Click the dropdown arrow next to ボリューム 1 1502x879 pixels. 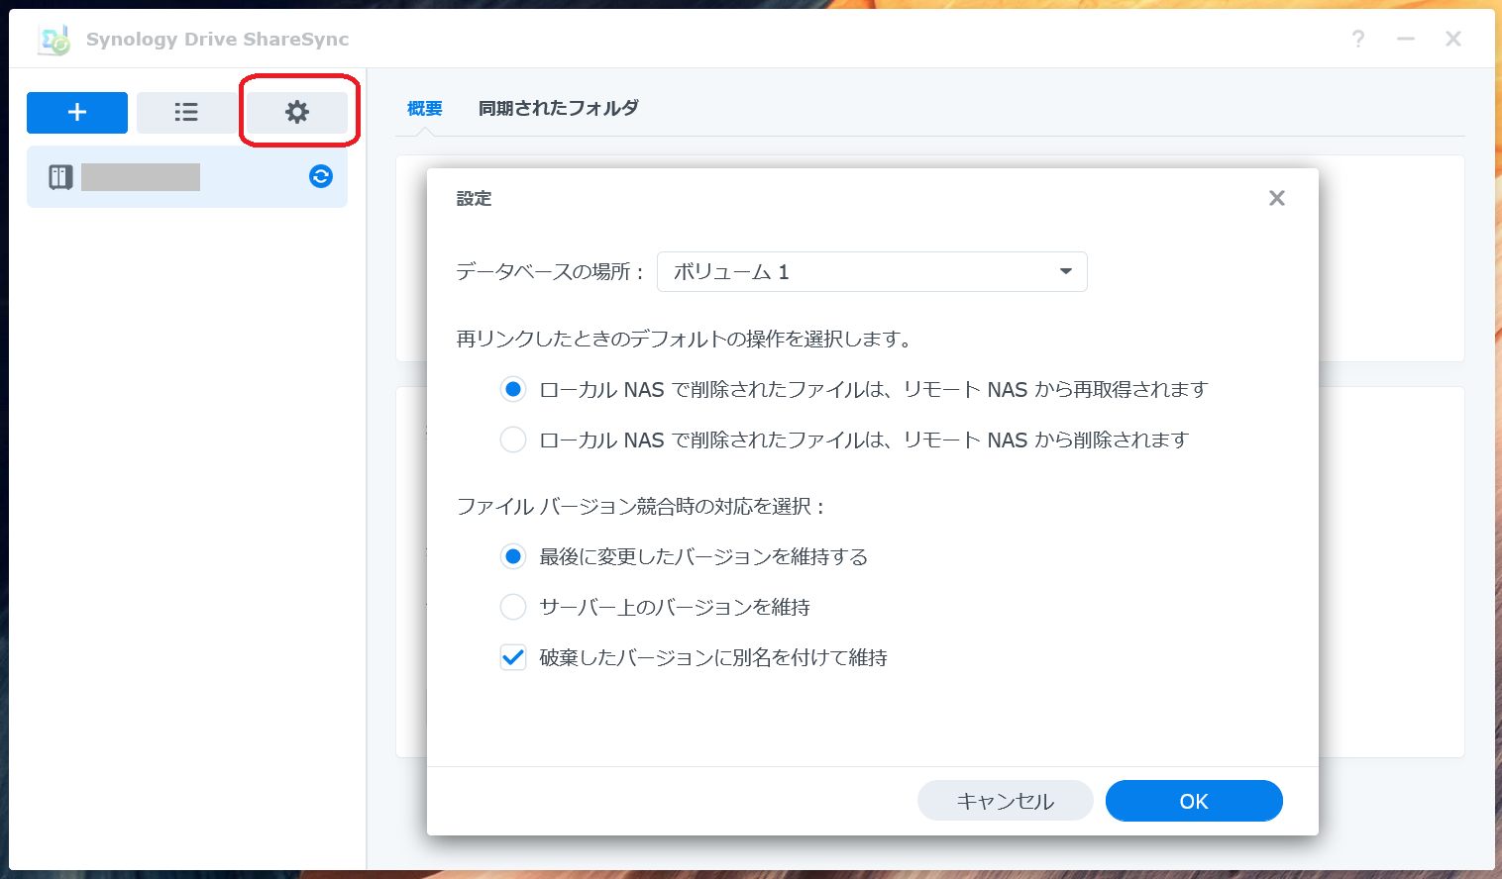[1065, 271]
